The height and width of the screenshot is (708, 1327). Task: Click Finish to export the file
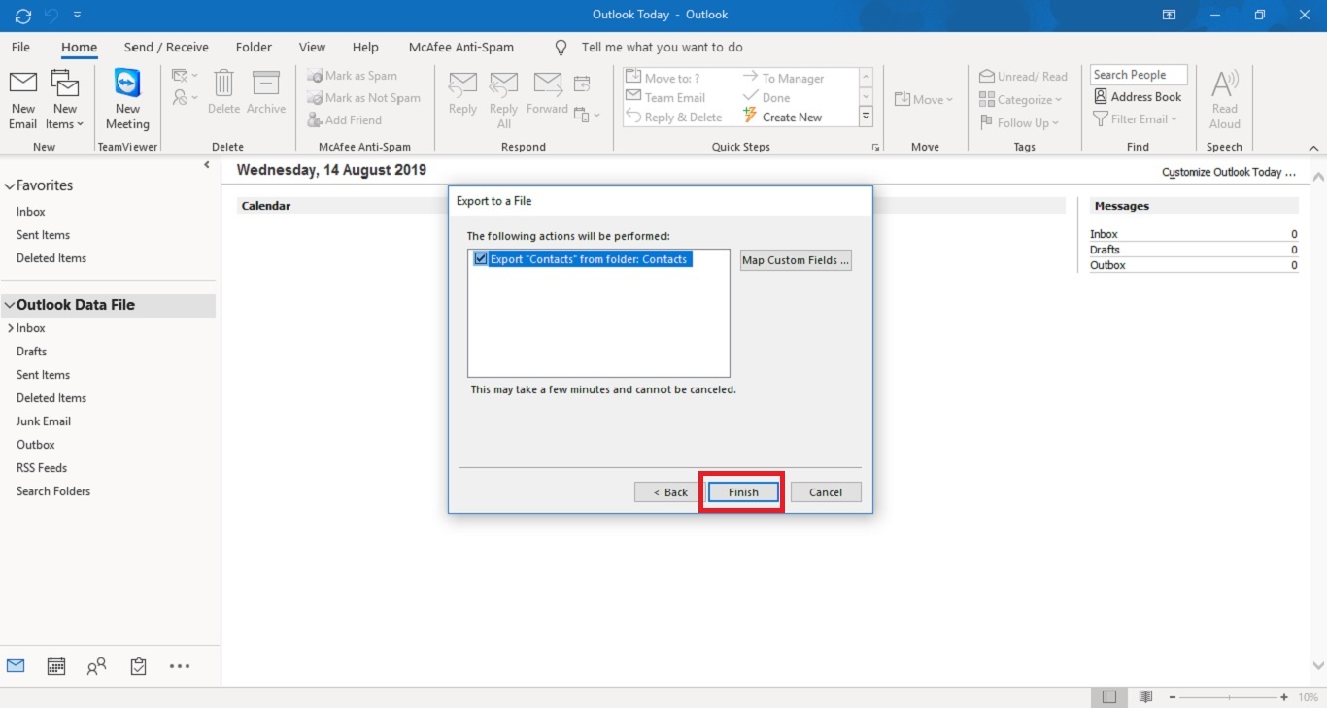[743, 492]
